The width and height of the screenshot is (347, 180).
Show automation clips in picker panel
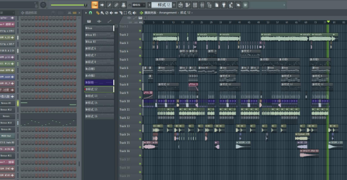(x=109, y=21)
